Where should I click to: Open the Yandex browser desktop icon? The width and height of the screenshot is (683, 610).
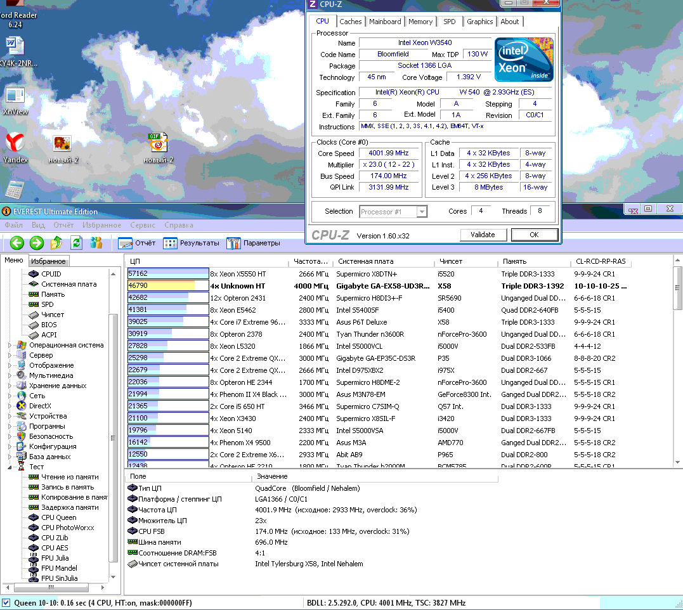pos(15,143)
